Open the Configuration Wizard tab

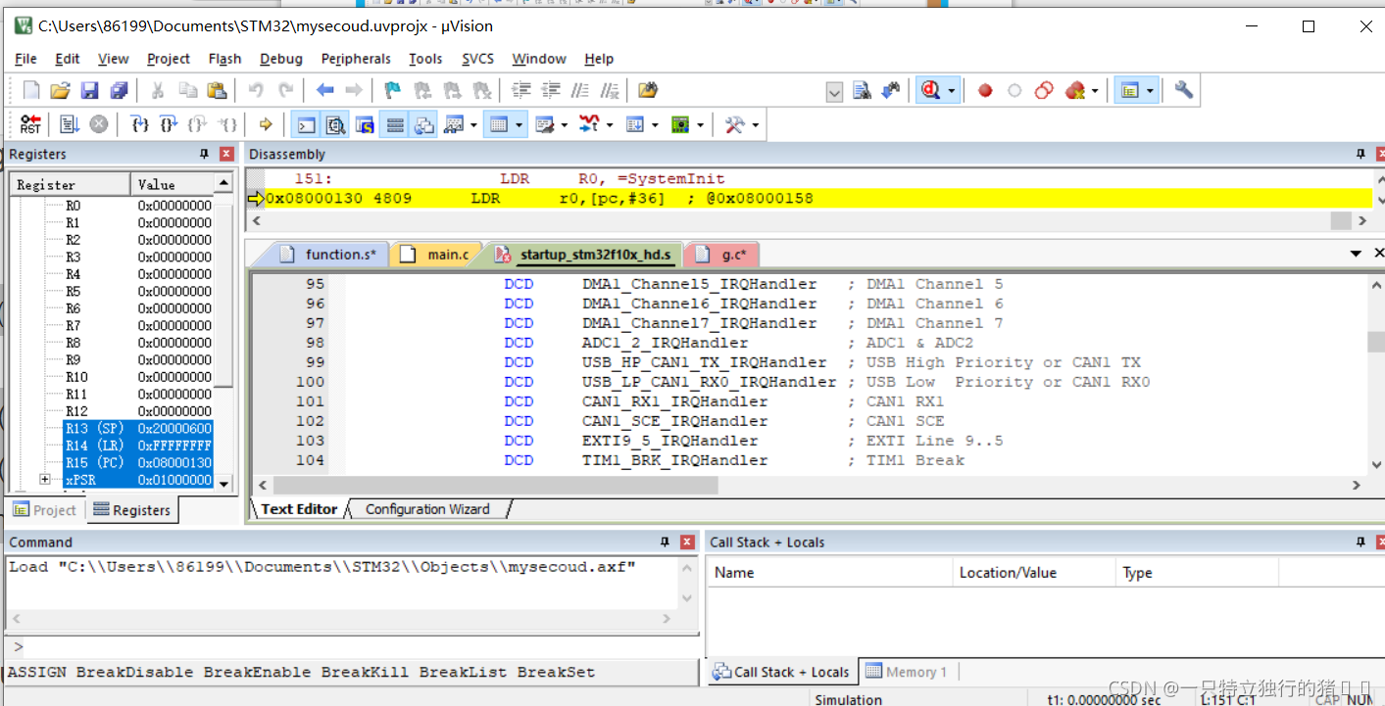click(426, 509)
